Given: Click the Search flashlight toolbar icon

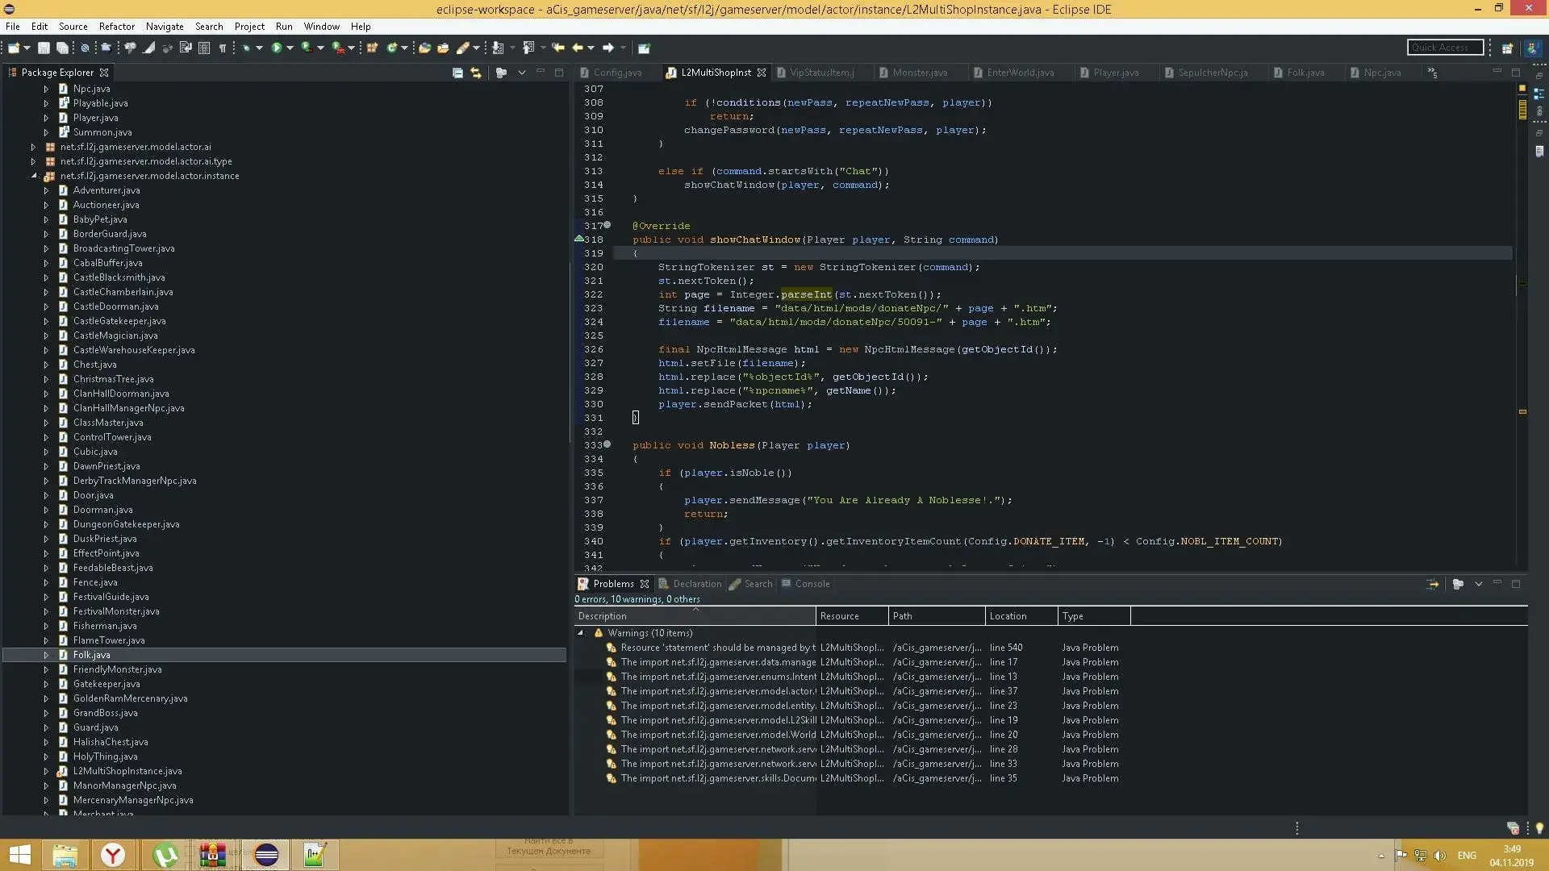Looking at the screenshot, I should click(x=463, y=48).
